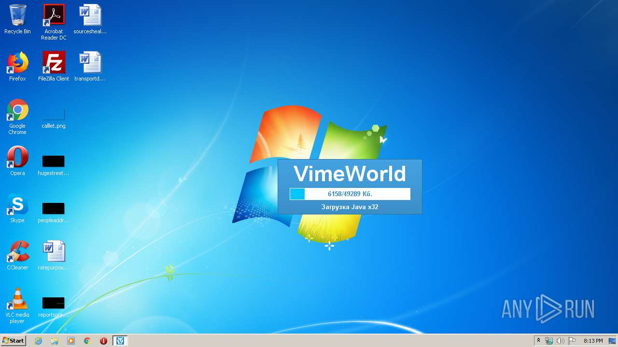Open VLC media player desktop shortcut
Screen dimensions: 618x347
(17, 306)
